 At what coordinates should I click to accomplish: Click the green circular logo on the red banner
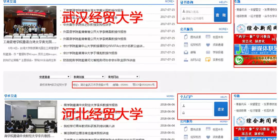click(x=239, y=60)
